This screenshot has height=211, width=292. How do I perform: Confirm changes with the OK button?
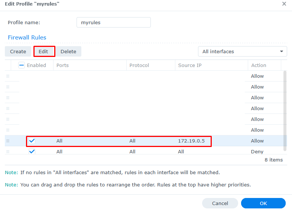263,203
